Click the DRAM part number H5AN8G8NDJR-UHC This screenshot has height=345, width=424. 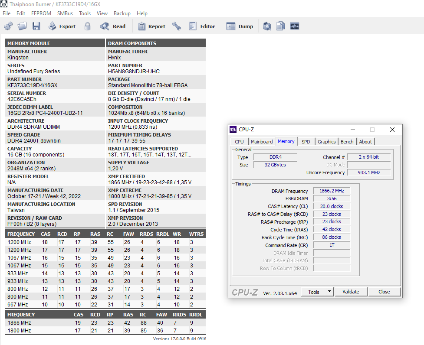pyautogui.click(x=134, y=71)
